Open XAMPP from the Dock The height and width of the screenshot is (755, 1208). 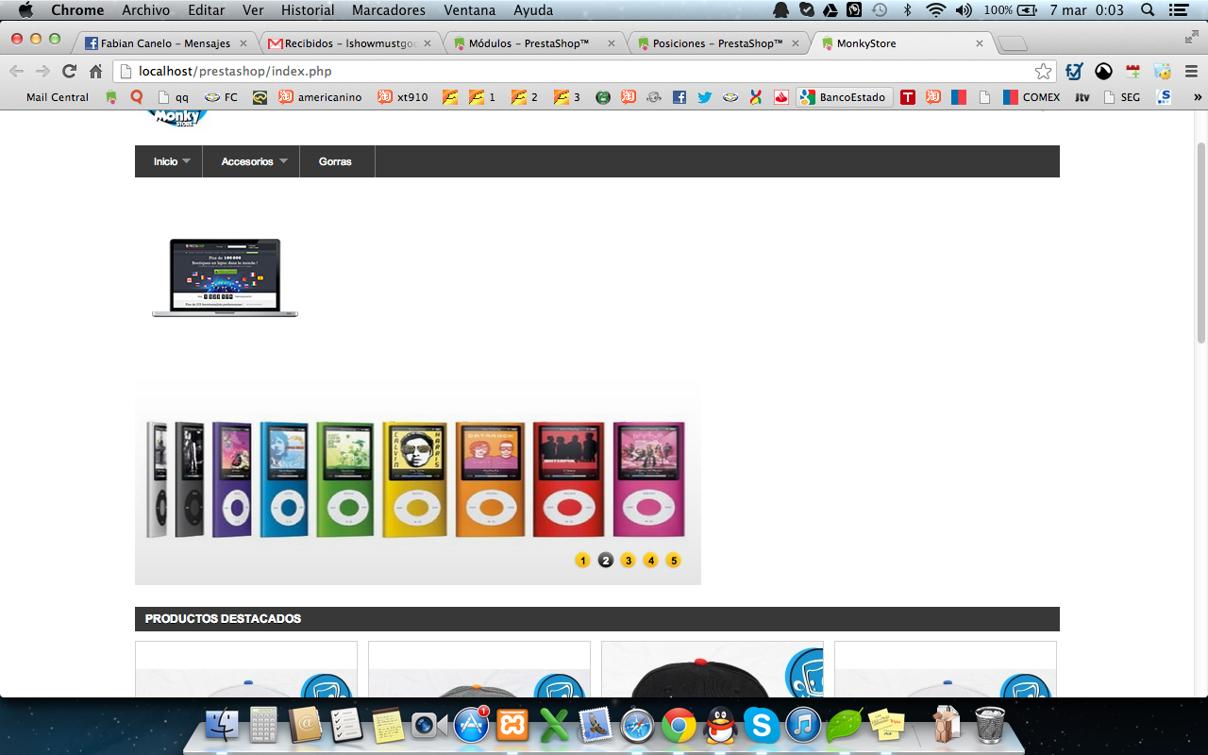point(513,725)
